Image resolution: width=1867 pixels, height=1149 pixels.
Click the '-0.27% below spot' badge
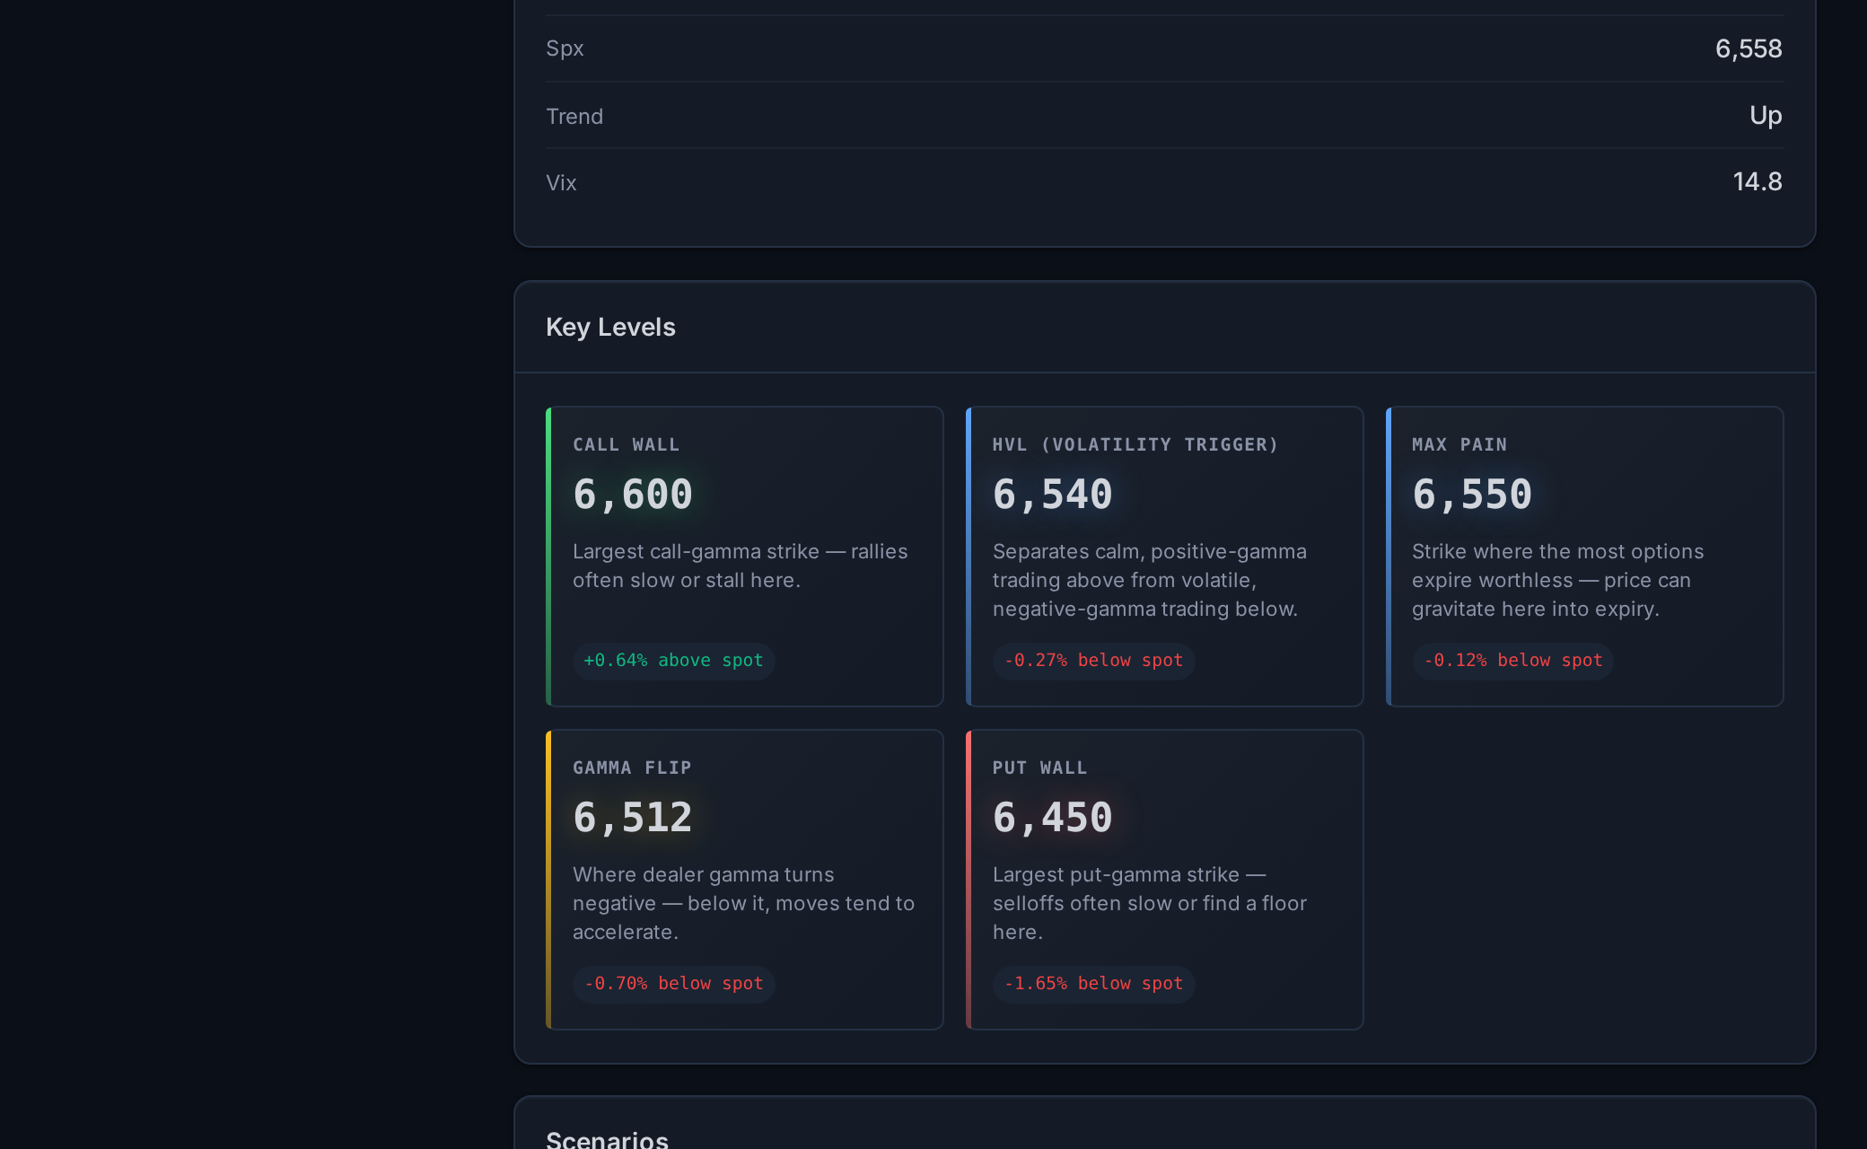click(1093, 661)
